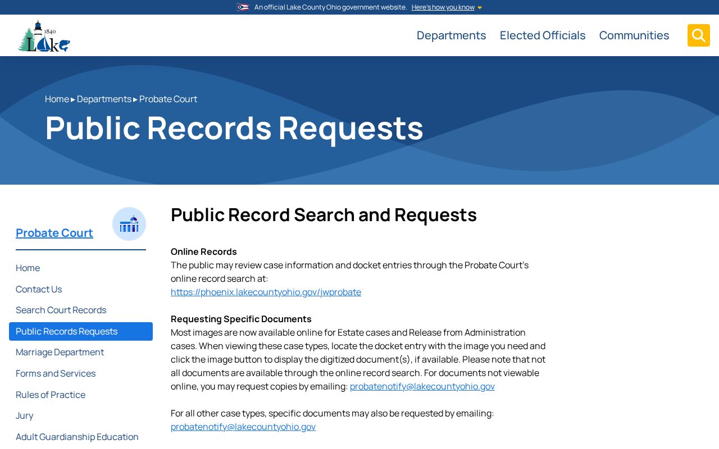Go to Home breadcrumb link
This screenshot has width=719, height=449.
click(x=57, y=99)
